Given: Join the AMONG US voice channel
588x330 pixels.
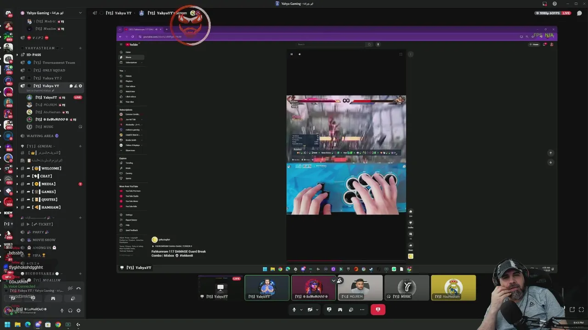Looking at the screenshot, I should [x=51, y=247].
